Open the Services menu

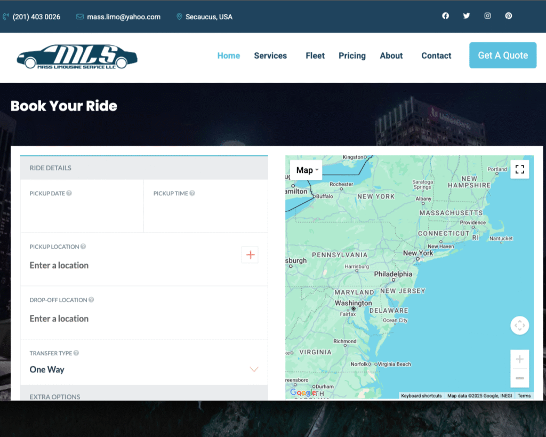click(x=270, y=55)
